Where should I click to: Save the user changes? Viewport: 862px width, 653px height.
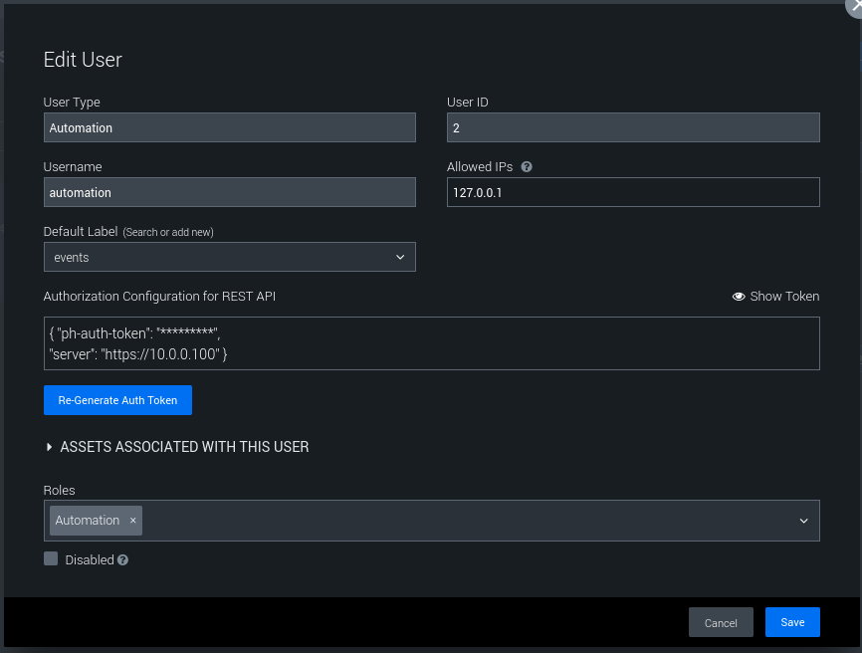pyautogui.click(x=792, y=622)
